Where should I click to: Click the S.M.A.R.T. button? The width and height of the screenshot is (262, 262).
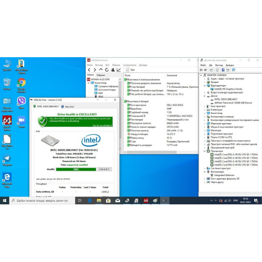pyautogui.click(x=105, y=169)
